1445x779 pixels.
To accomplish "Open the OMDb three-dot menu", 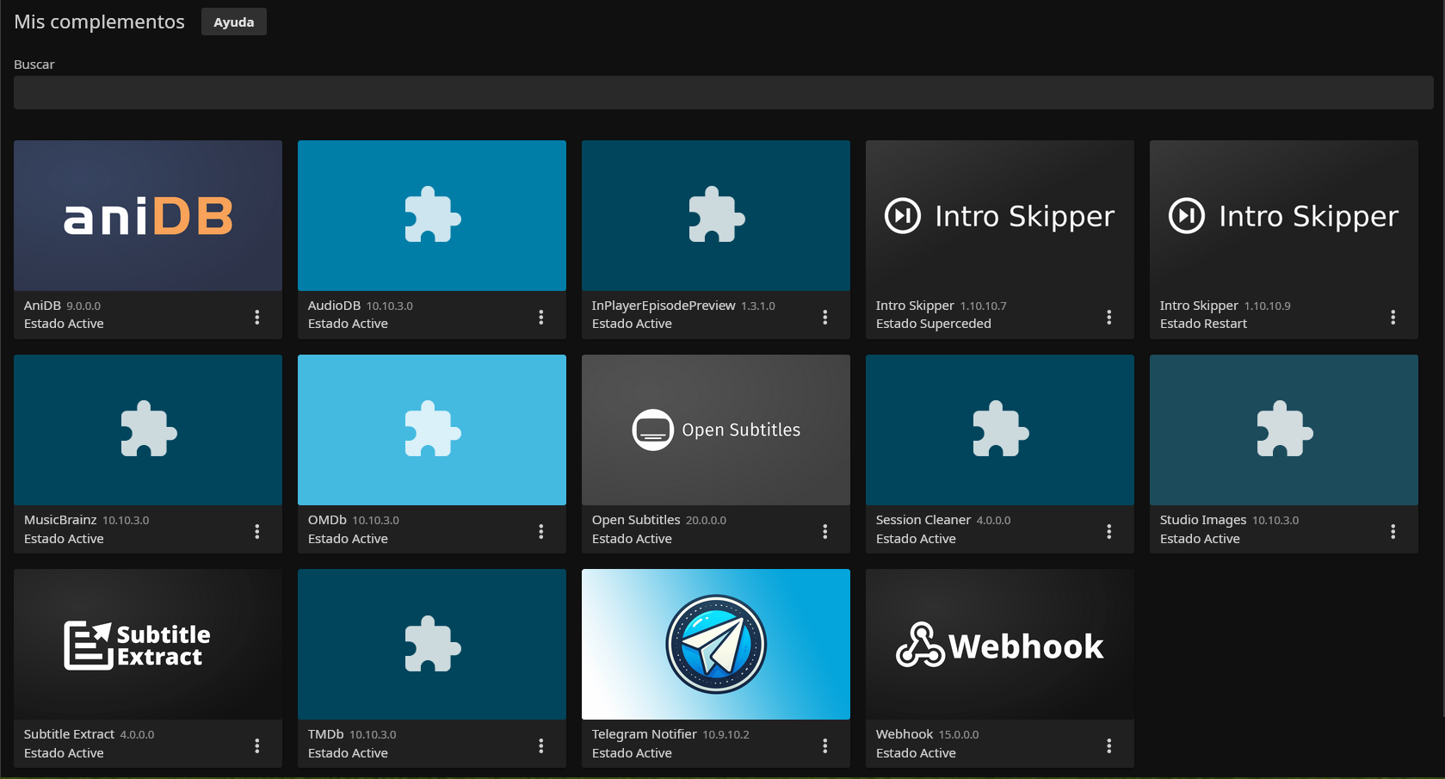I will coord(540,531).
